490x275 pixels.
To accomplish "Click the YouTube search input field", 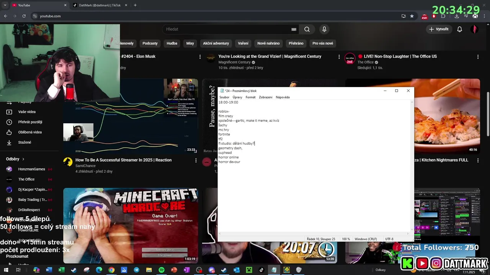I will [x=228, y=29].
